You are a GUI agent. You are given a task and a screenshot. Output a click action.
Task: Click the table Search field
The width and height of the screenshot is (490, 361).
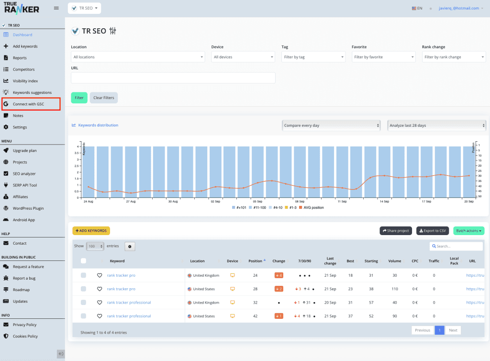click(456, 246)
